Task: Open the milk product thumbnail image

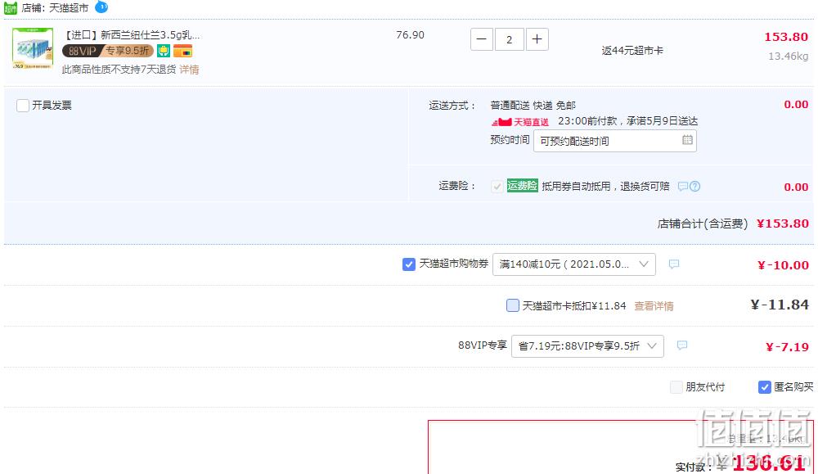Action: click(33, 48)
